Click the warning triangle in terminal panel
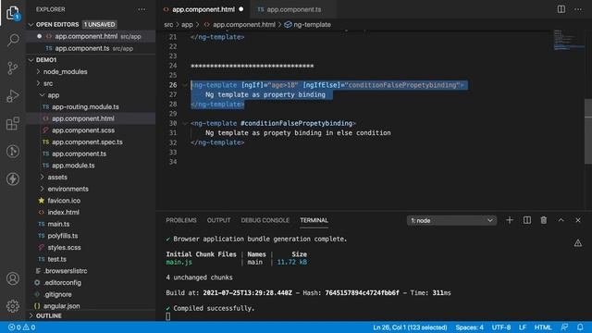 click(577, 243)
